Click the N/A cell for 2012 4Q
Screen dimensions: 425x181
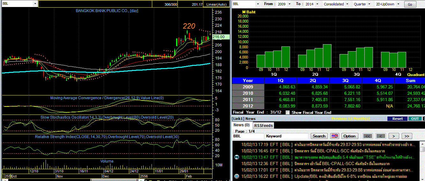[x=389, y=106]
